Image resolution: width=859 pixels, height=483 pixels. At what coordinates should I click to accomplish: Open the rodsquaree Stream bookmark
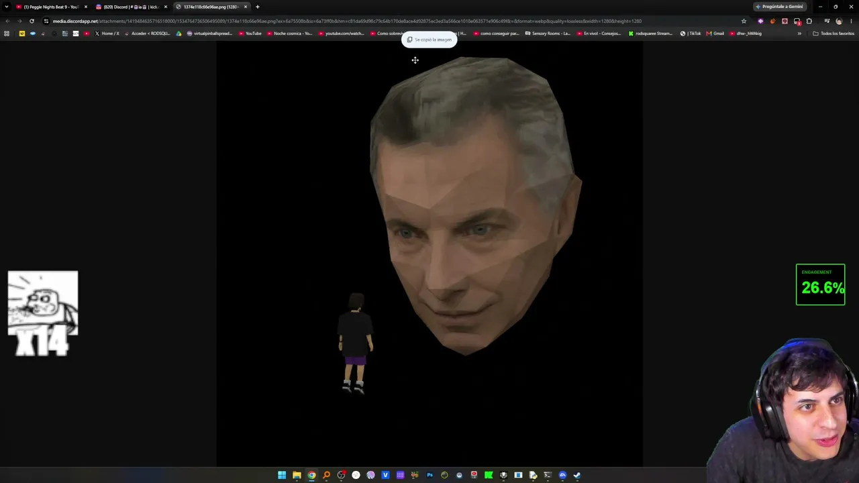650,34
